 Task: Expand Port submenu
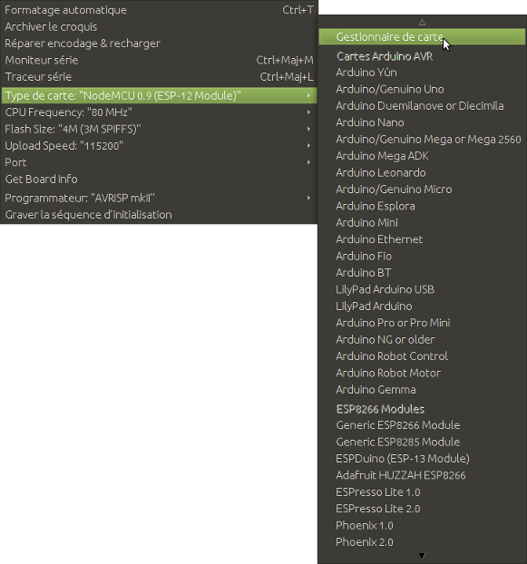[159, 162]
